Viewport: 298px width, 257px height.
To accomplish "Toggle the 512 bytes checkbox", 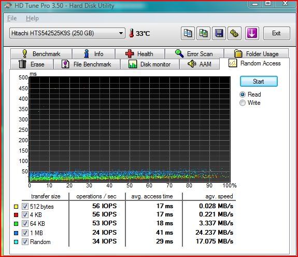I will click(x=25, y=206).
